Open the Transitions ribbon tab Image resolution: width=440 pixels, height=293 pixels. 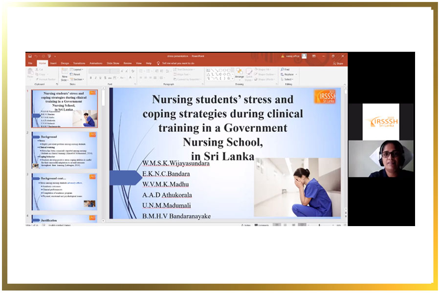pyautogui.click(x=79, y=63)
